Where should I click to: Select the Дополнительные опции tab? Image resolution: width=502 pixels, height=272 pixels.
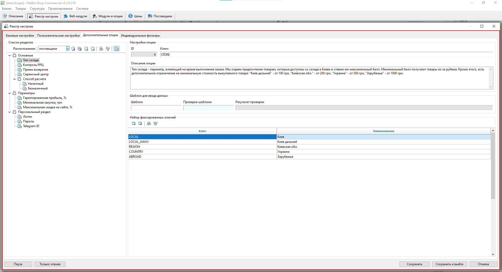coord(100,35)
